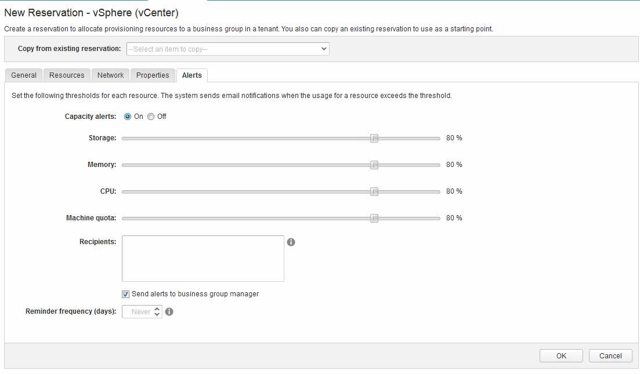Viewport: 640px width, 374px height.
Task: Turn capacity alerts On
Action: tap(128, 117)
